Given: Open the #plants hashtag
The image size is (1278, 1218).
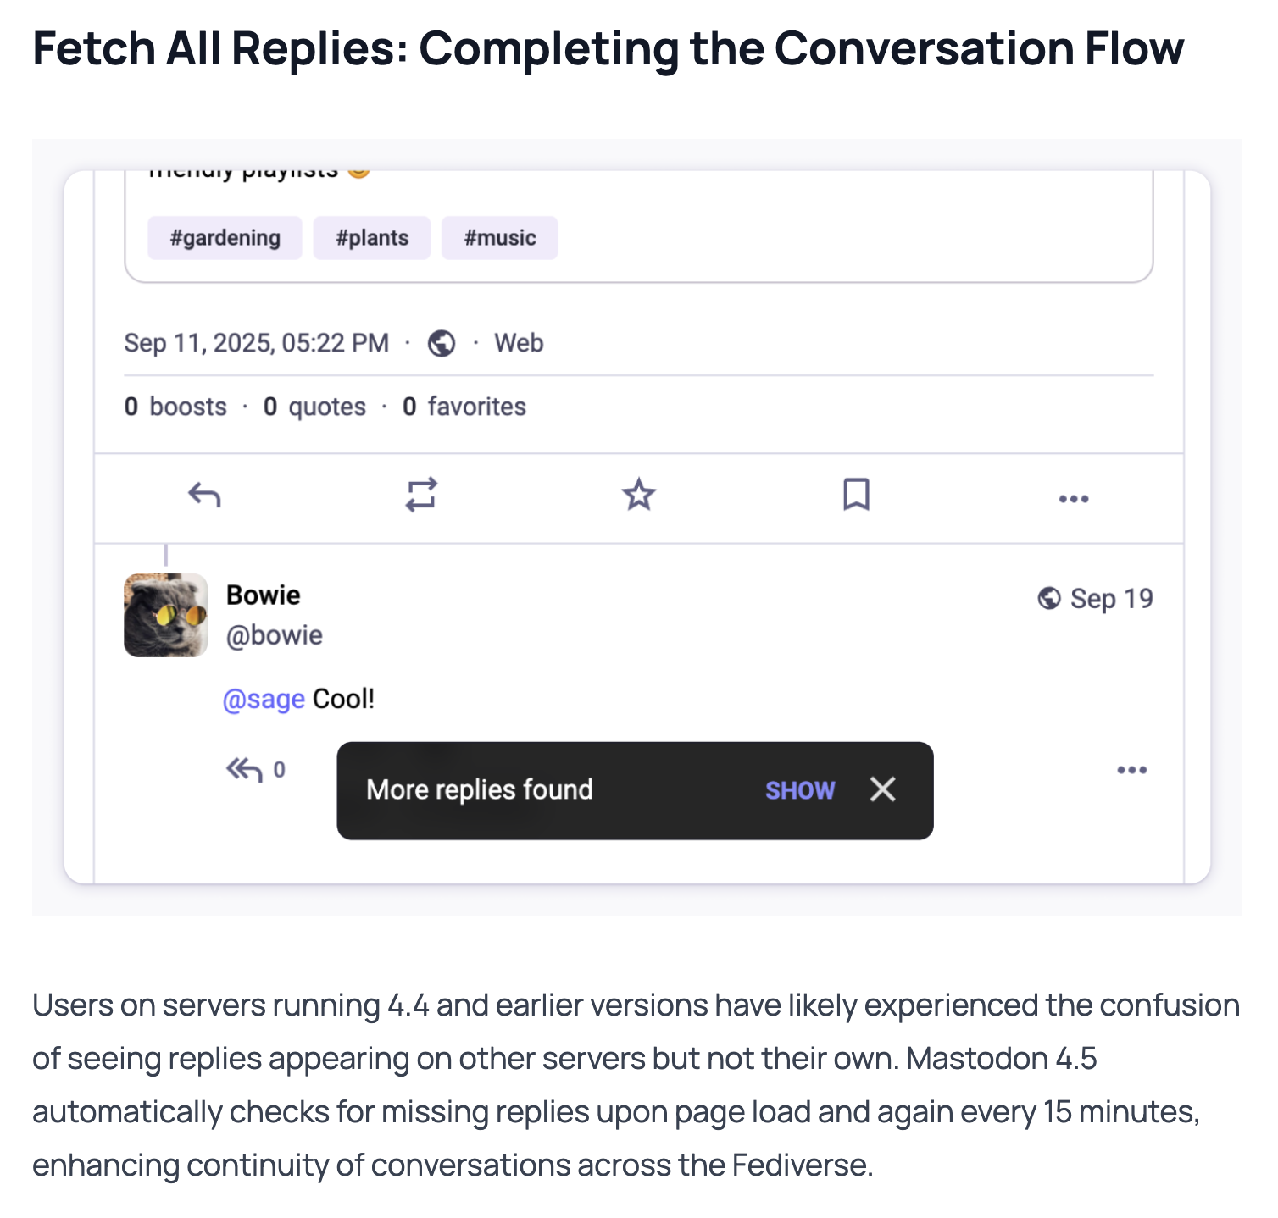Looking at the screenshot, I should pyautogui.click(x=372, y=238).
